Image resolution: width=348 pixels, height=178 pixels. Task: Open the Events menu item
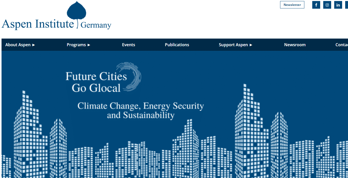(128, 45)
